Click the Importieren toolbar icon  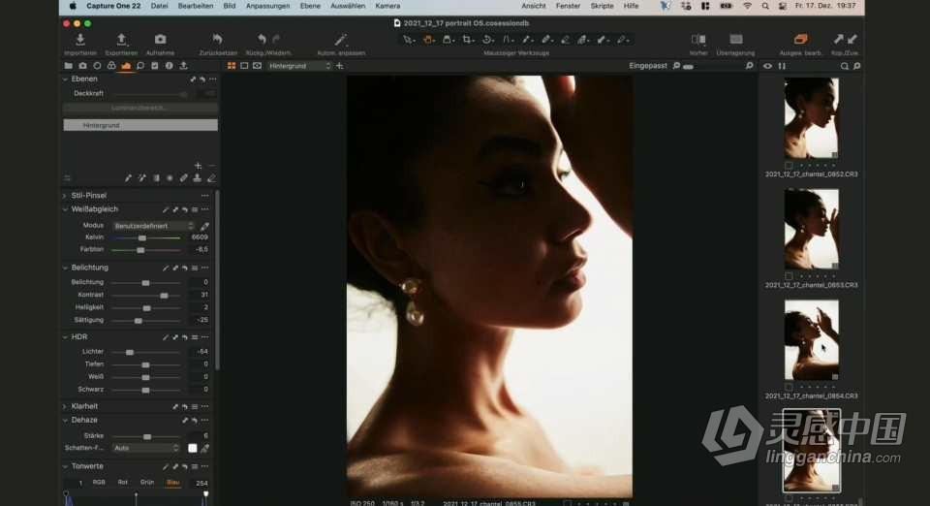click(80, 39)
